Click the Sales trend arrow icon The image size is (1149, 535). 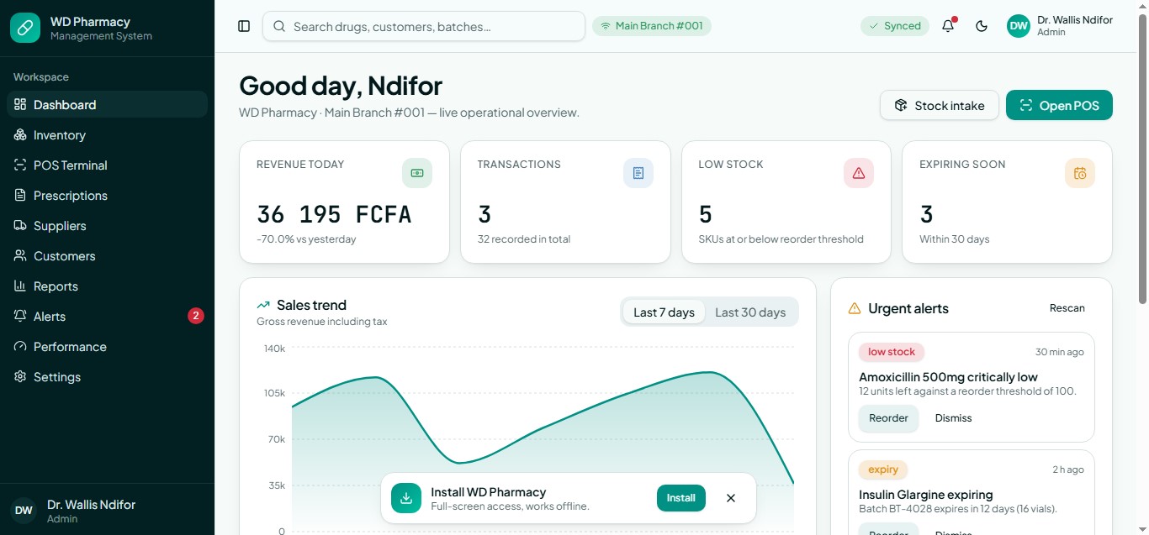tap(263, 305)
